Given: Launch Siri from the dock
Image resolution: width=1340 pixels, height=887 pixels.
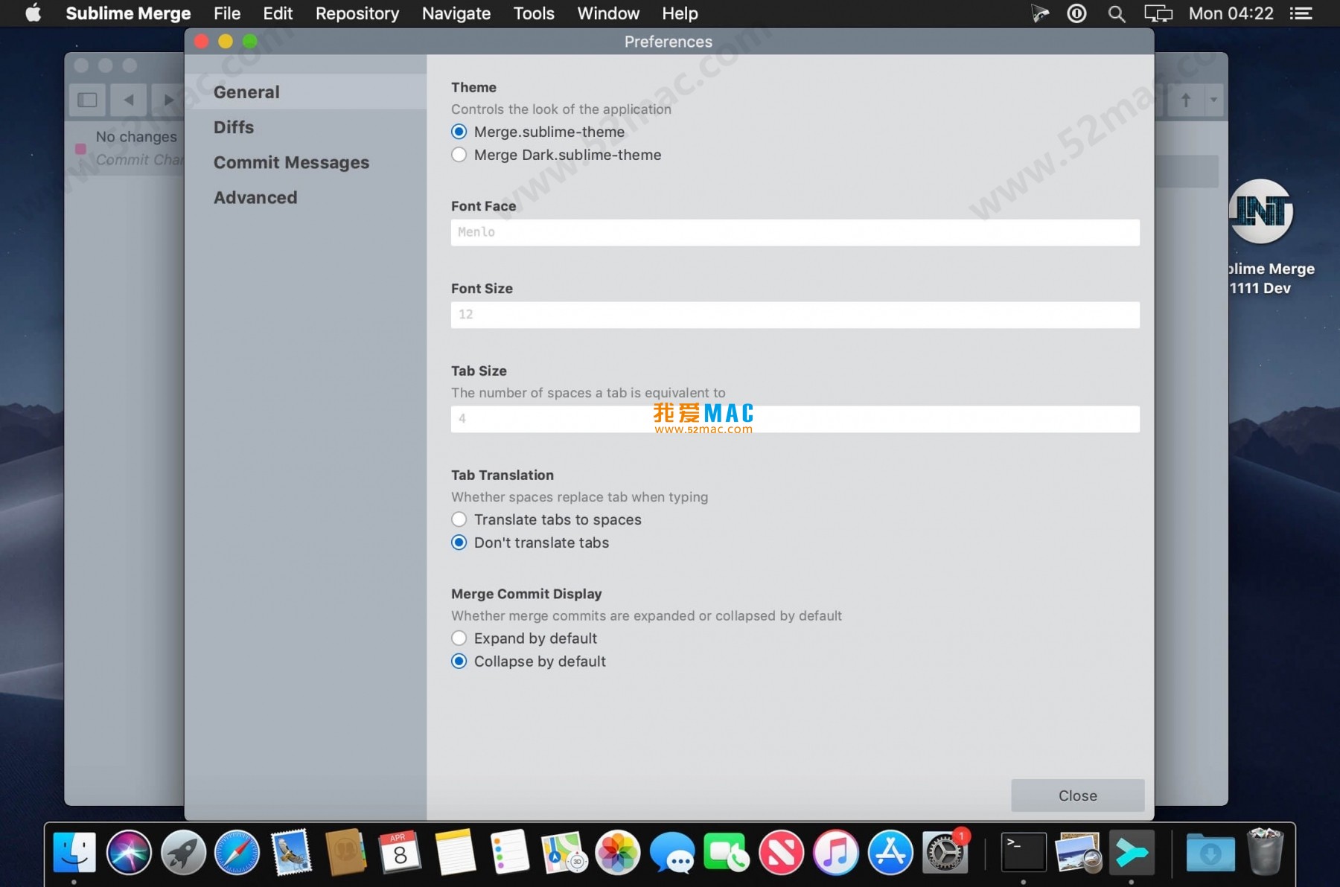Looking at the screenshot, I should (x=129, y=852).
